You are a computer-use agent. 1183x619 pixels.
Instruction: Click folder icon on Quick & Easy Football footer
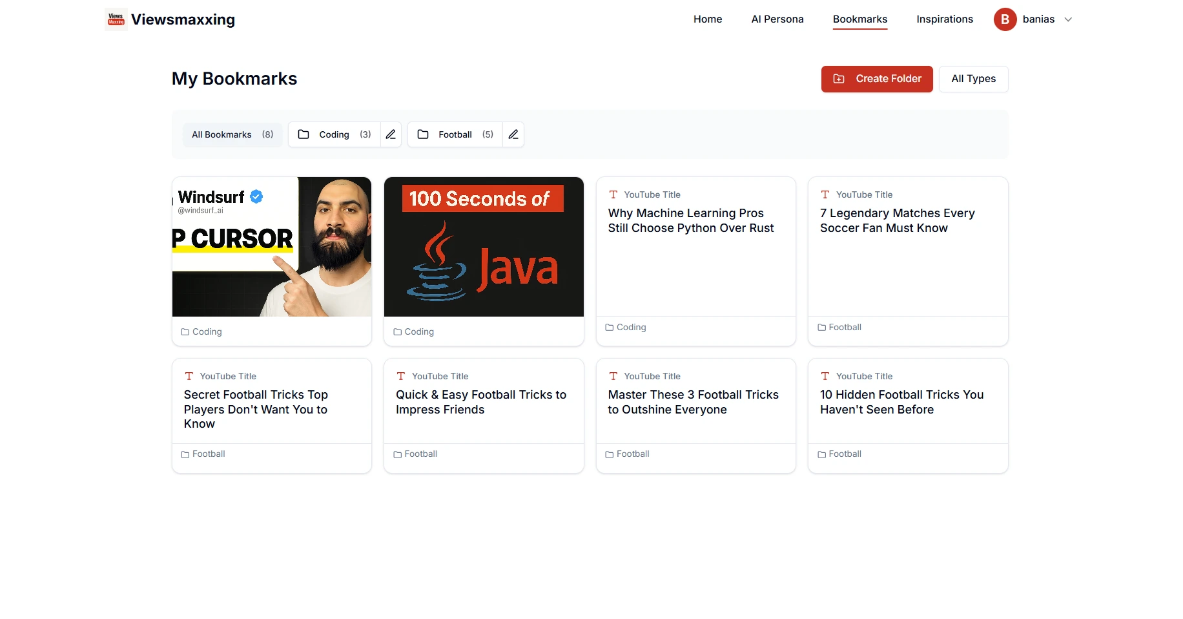pyautogui.click(x=398, y=454)
